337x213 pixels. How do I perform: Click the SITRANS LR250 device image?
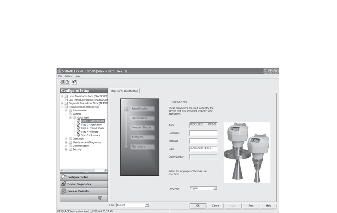[247, 153]
